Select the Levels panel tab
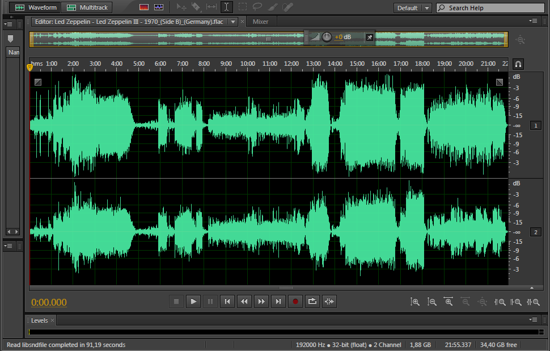Image resolution: width=550 pixels, height=351 pixels. pyautogui.click(x=39, y=320)
